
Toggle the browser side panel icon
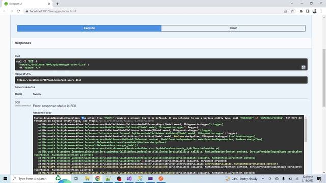308,11
